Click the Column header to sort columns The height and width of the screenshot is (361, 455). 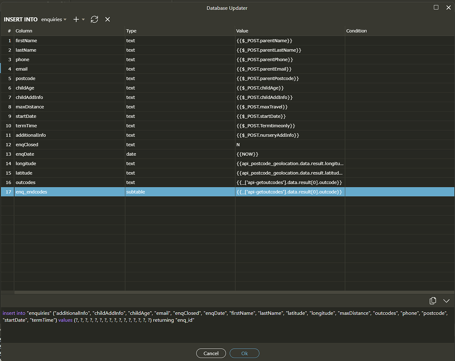pos(24,31)
